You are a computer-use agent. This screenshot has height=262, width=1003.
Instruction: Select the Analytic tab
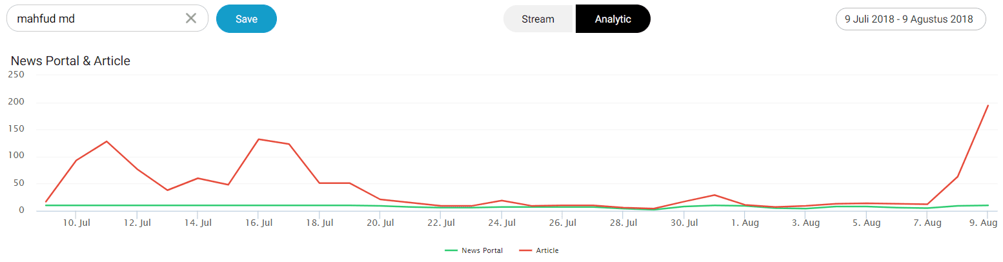point(613,19)
